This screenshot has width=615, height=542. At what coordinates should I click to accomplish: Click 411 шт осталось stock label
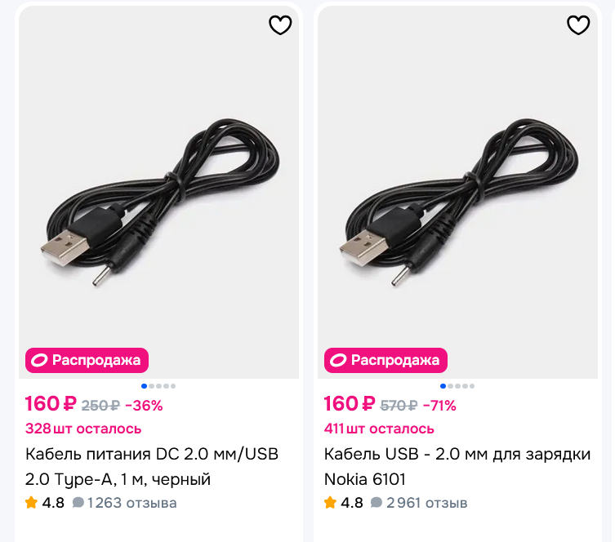pyautogui.click(x=379, y=429)
